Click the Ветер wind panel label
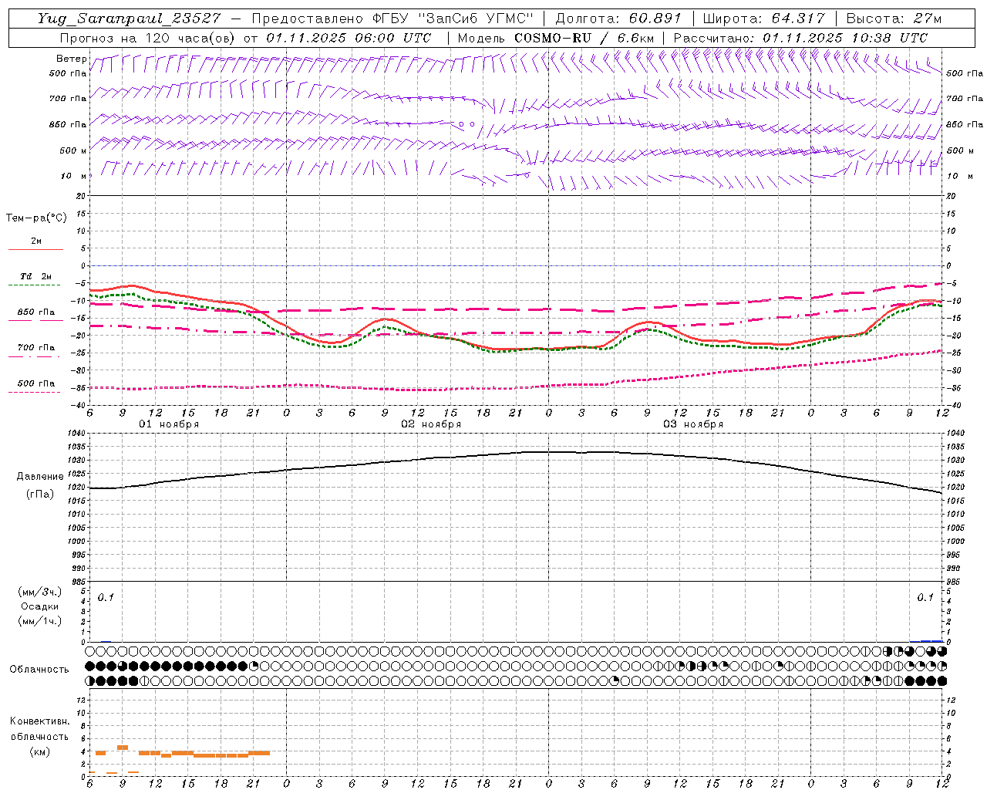This screenshot has width=987, height=790. click(x=71, y=59)
